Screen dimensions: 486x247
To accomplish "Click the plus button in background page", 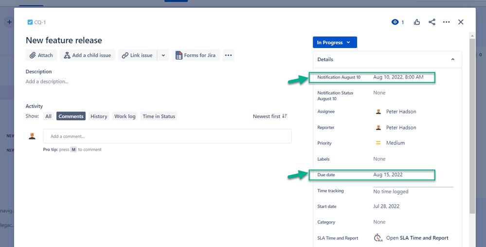I will [9, 22].
